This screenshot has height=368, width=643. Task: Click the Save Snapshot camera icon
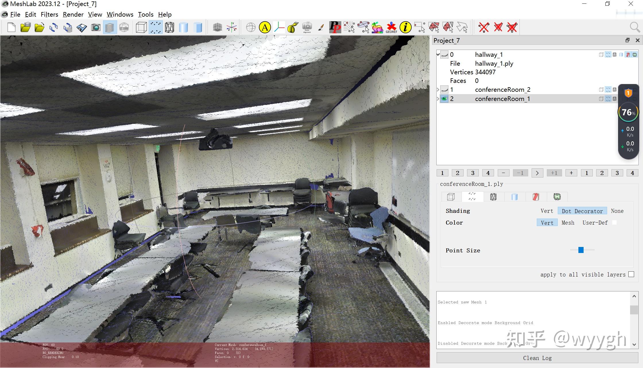[96, 28]
